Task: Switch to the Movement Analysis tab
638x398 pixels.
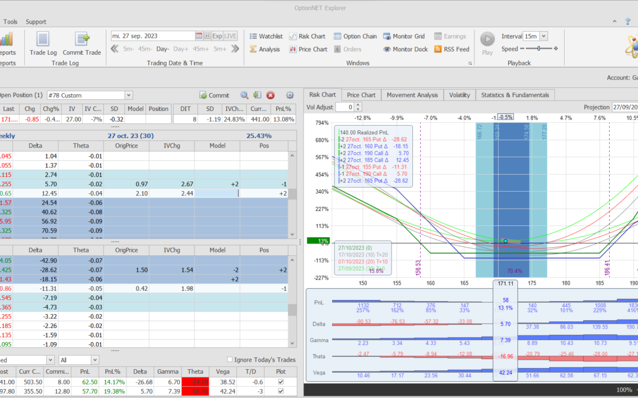Action: 412,95
